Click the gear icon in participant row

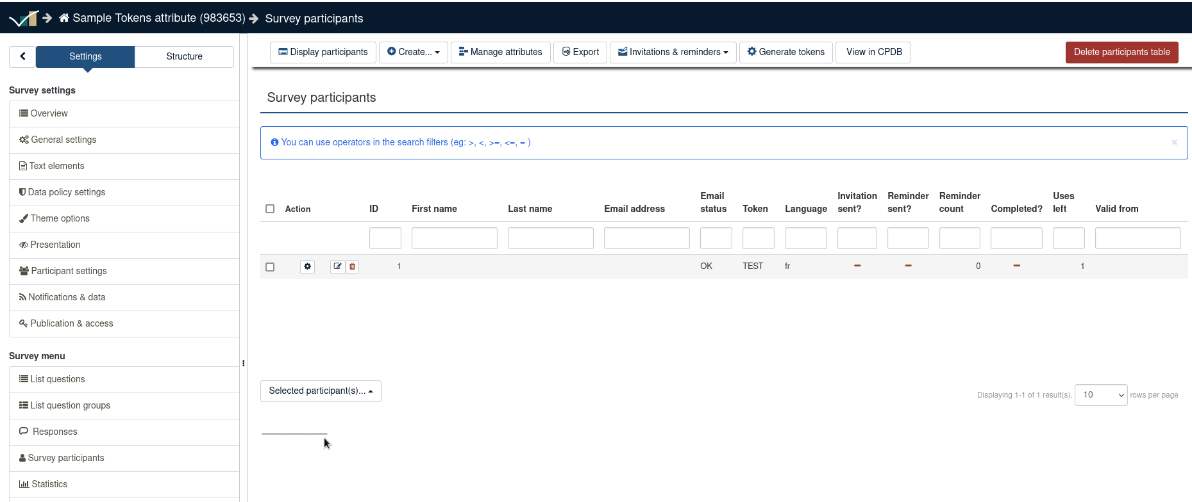coord(308,266)
